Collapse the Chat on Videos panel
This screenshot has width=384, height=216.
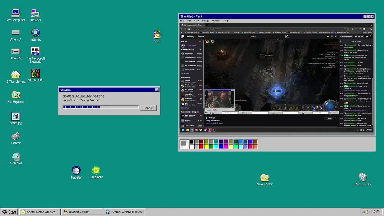pos(341,41)
